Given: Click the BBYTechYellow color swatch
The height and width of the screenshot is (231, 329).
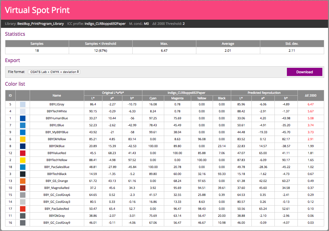Looking at the screenshot, I should coord(23,160).
